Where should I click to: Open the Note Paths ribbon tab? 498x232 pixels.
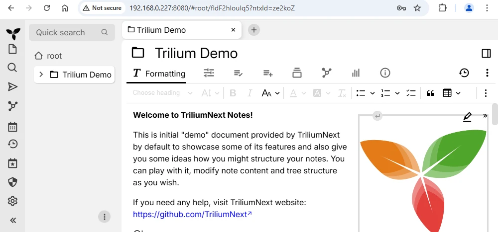tap(297, 73)
